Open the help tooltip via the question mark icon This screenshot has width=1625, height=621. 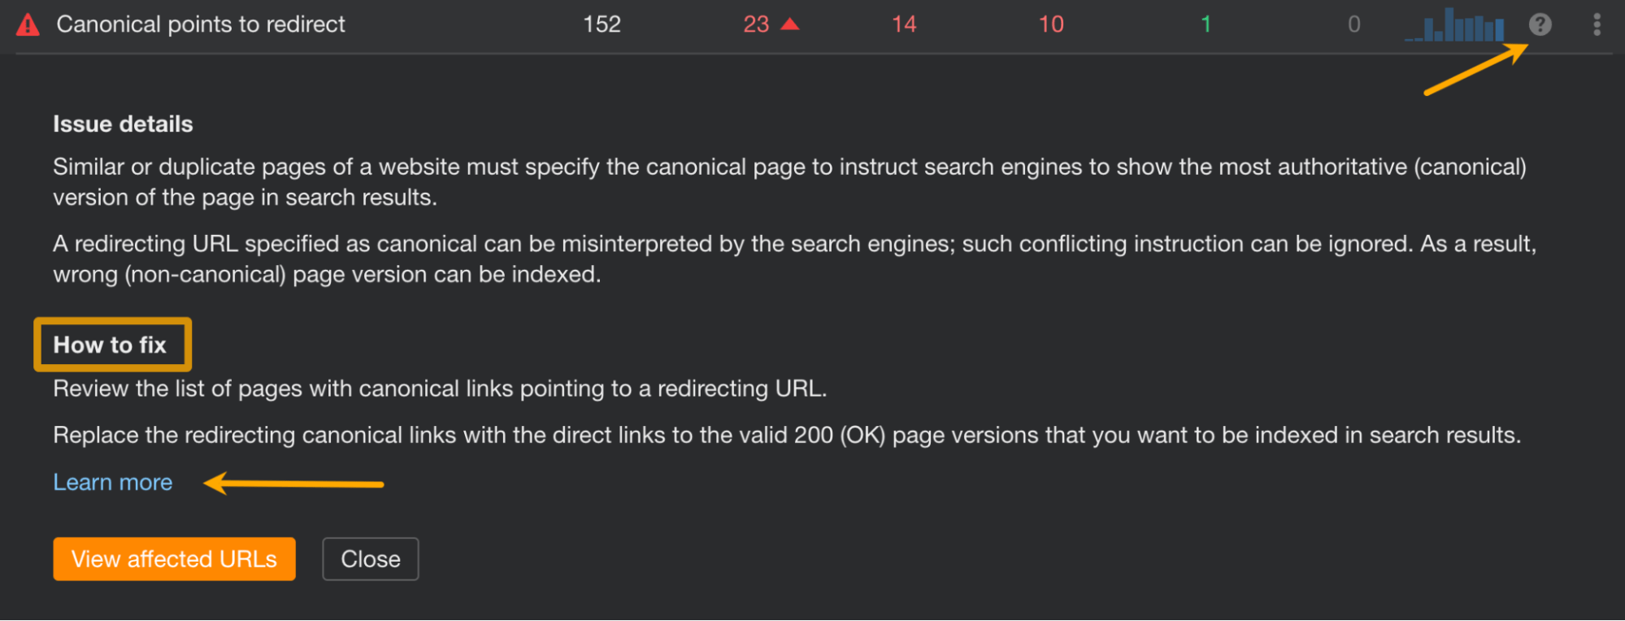click(1540, 24)
